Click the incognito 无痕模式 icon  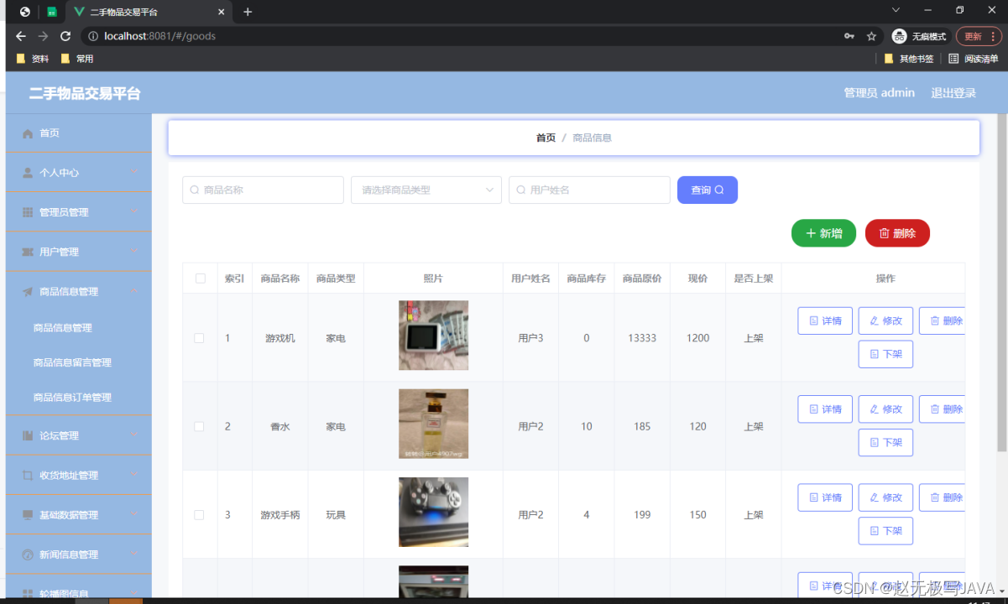[x=900, y=36]
